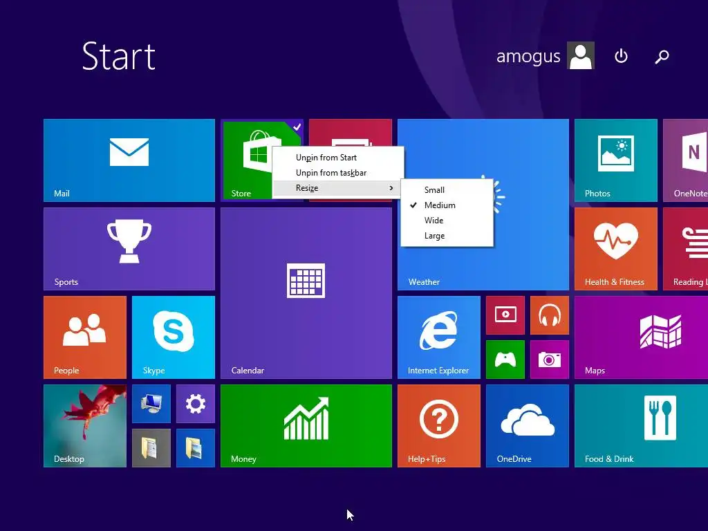Image resolution: width=708 pixels, height=531 pixels.
Task: Click the power button icon
Action: pyautogui.click(x=622, y=56)
